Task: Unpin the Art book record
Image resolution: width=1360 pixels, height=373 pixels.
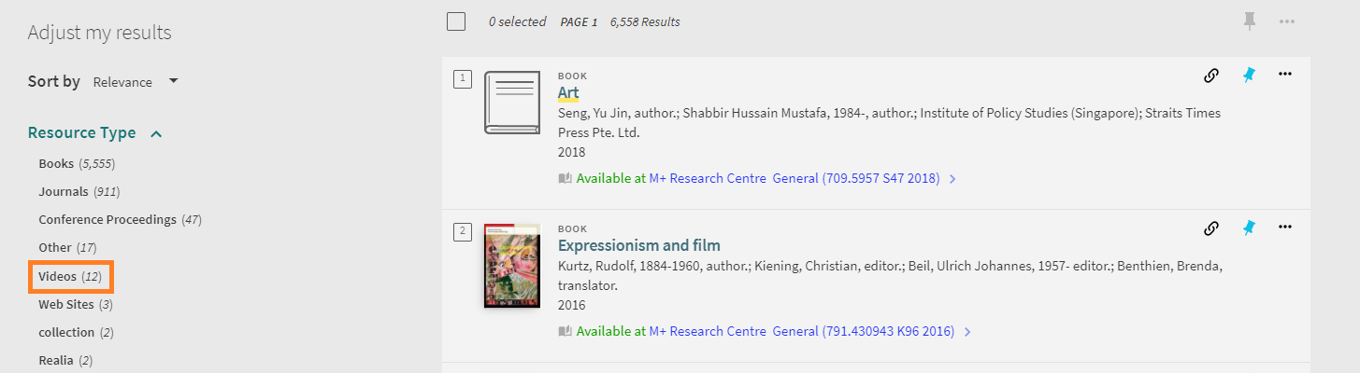Action: click(x=1249, y=76)
